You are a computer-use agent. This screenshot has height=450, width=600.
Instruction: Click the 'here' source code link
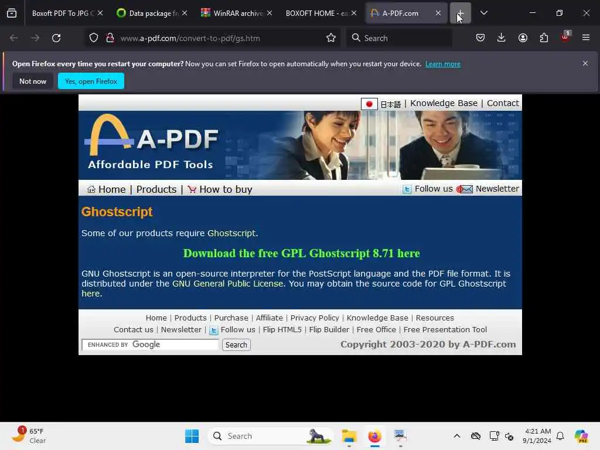click(x=91, y=294)
